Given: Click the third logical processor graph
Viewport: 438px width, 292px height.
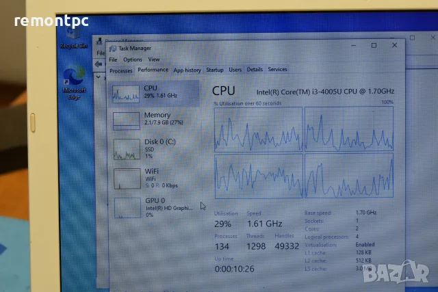Looking at the screenshot, I should point(259,176).
